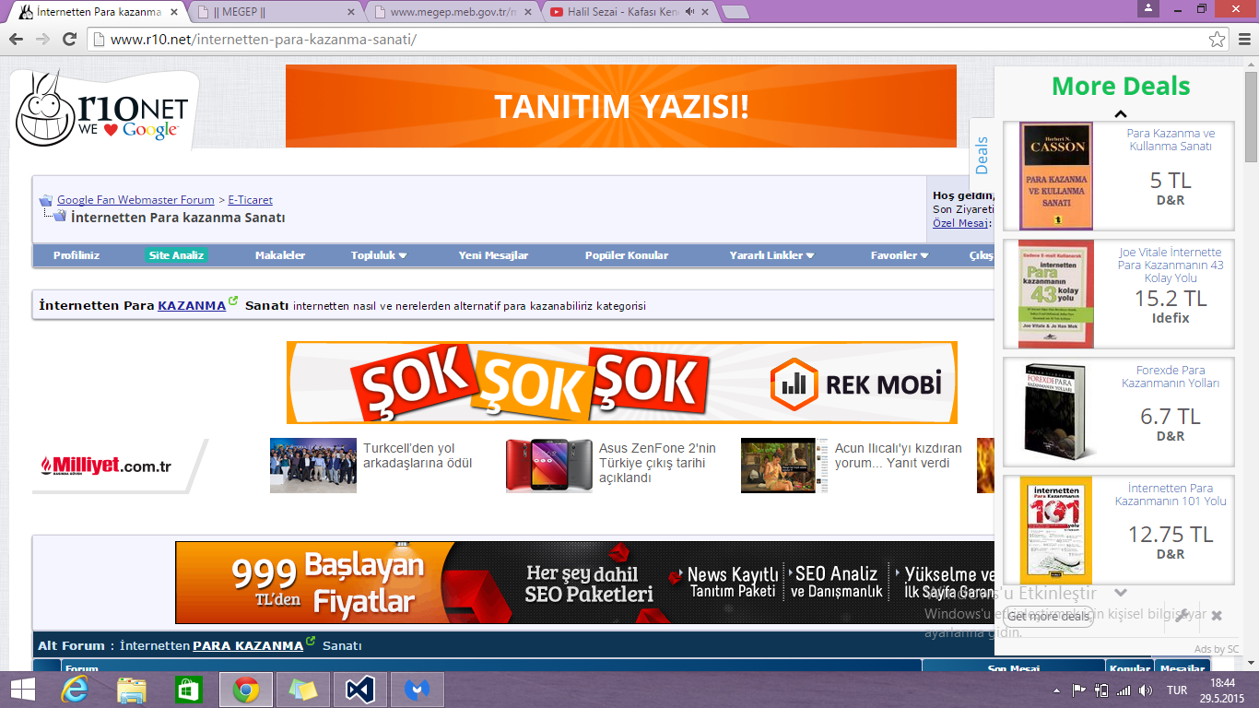Click the folder icon beside Google Fan Webmaster Forum
Viewport: 1259px width, 708px height.
[x=46, y=200]
